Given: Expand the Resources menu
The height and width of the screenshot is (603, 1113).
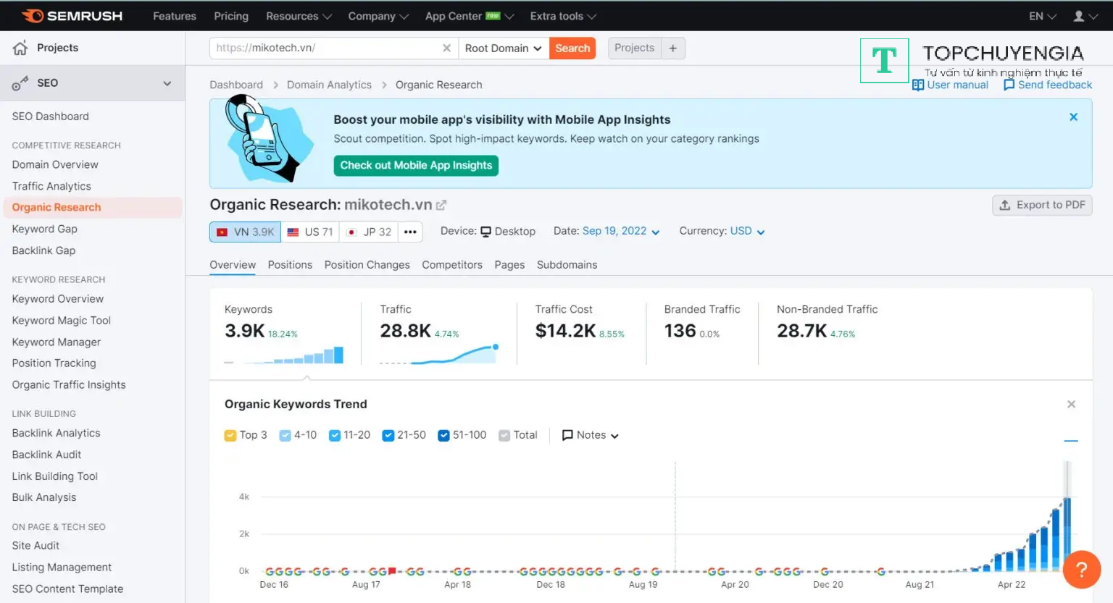Looking at the screenshot, I should tap(299, 16).
